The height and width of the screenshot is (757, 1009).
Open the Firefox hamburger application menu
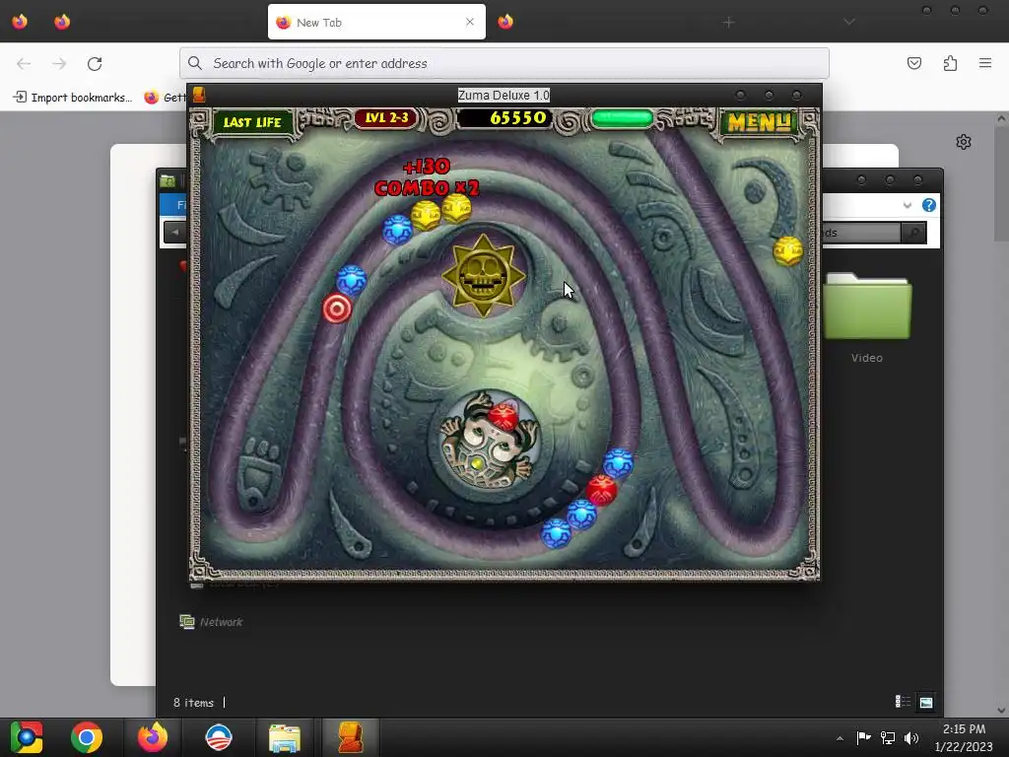pyautogui.click(x=985, y=63)
